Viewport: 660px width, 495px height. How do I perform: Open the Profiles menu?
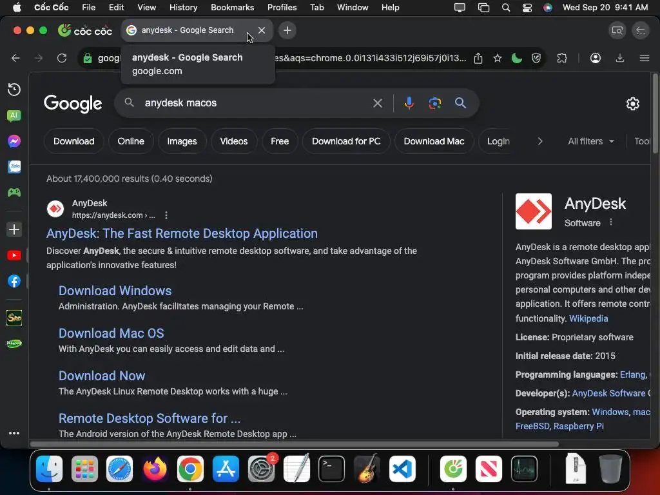tap(282, 8)
